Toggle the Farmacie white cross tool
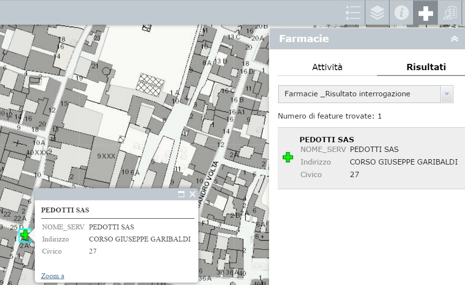Viewport: 465px width, 285px height. (x=426, y=13)
